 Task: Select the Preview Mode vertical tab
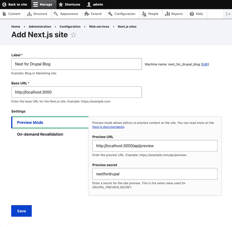tap(50, 123)
